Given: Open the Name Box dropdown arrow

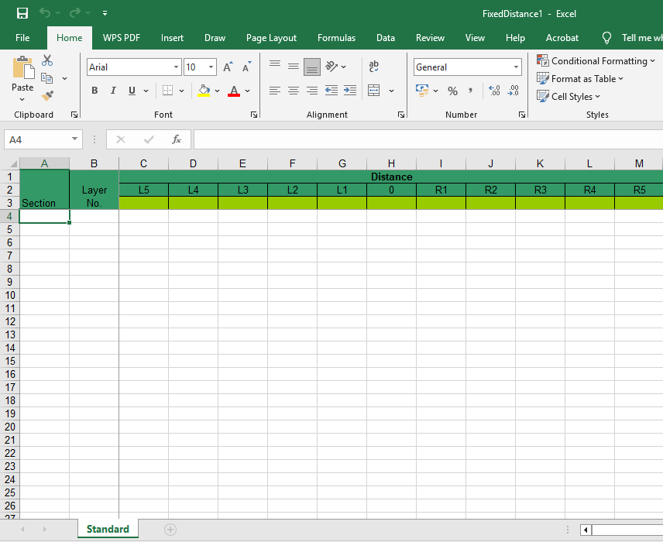Looking at the screenshot, I should (x=74, y=139).
